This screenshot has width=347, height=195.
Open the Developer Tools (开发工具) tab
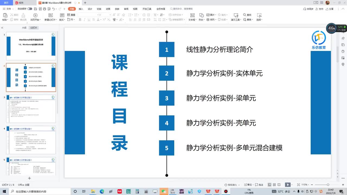(x=147, y=9)
